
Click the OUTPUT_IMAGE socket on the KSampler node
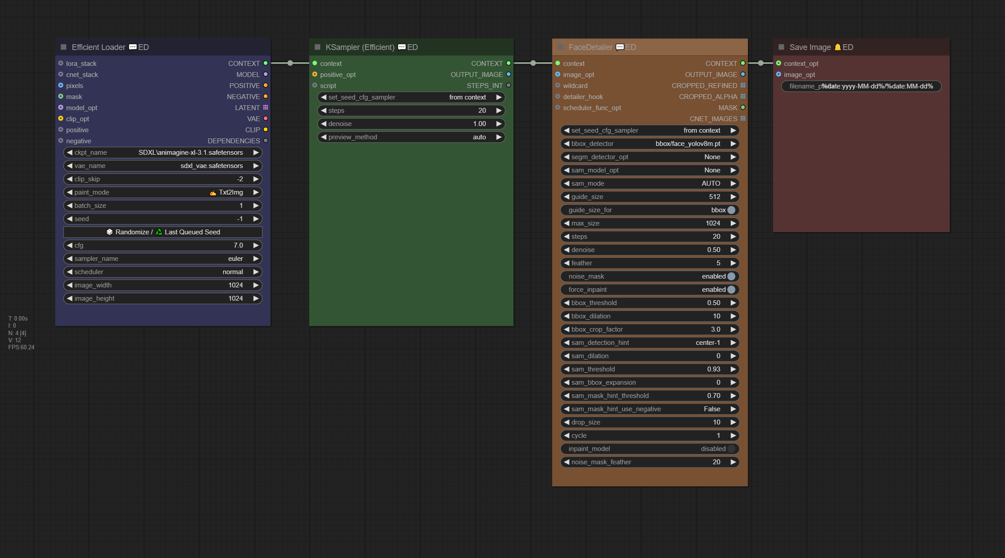coord(508,74)
